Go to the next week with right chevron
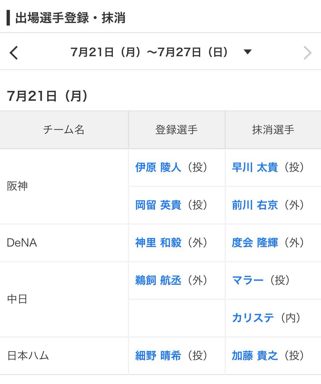 pyautogui.click(x=307, y=53)
